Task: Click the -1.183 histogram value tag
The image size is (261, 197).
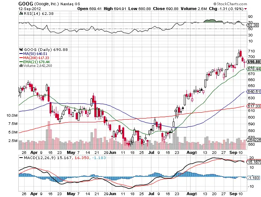Action: tap(253, 178)
